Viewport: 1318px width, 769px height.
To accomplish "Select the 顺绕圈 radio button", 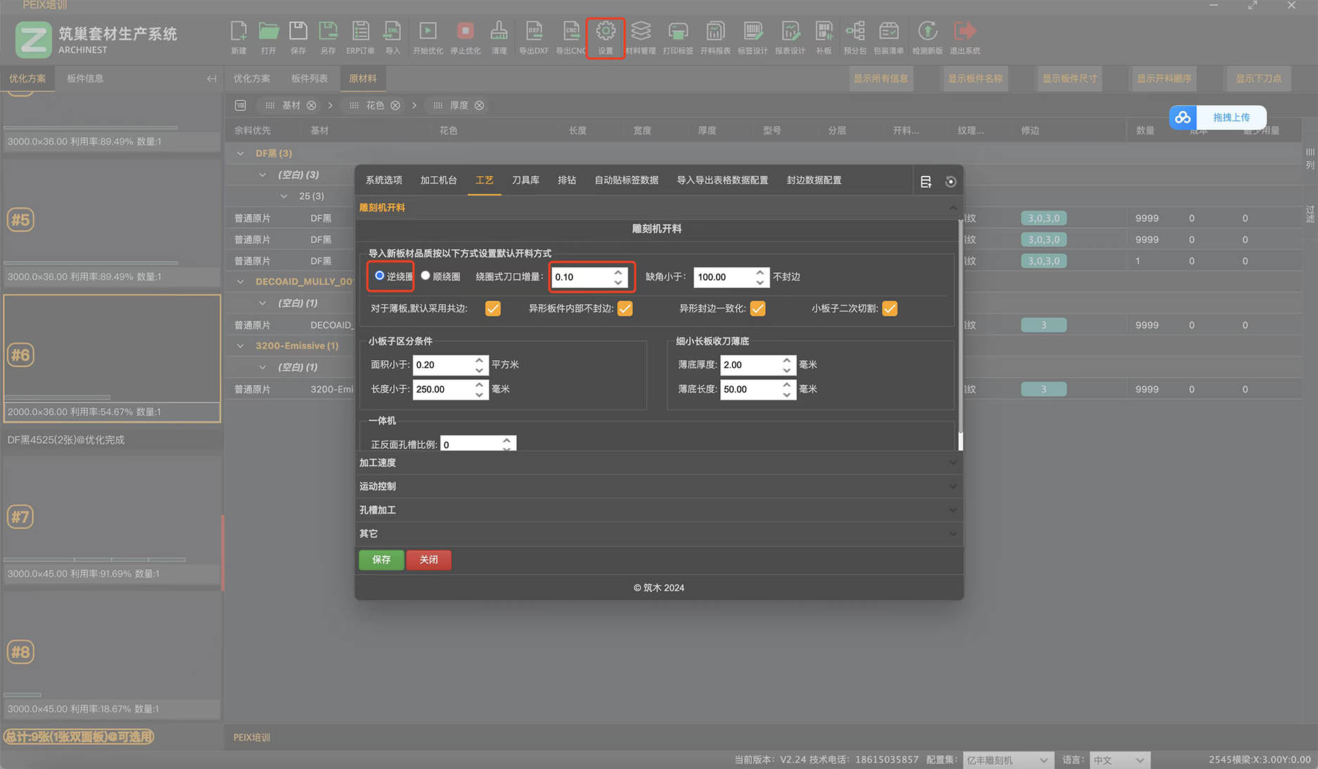I will [x=426, y=276].
